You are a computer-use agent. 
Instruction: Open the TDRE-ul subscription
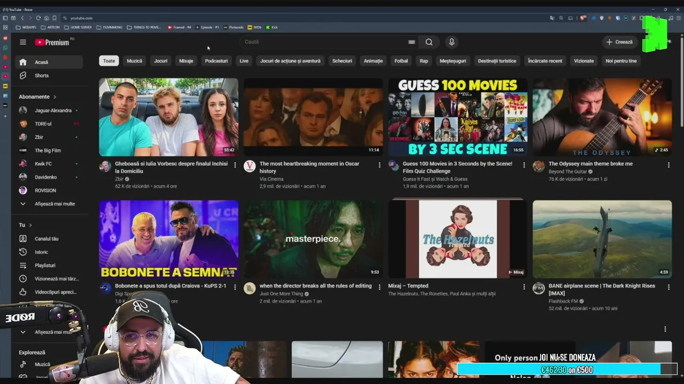point(49,124)
